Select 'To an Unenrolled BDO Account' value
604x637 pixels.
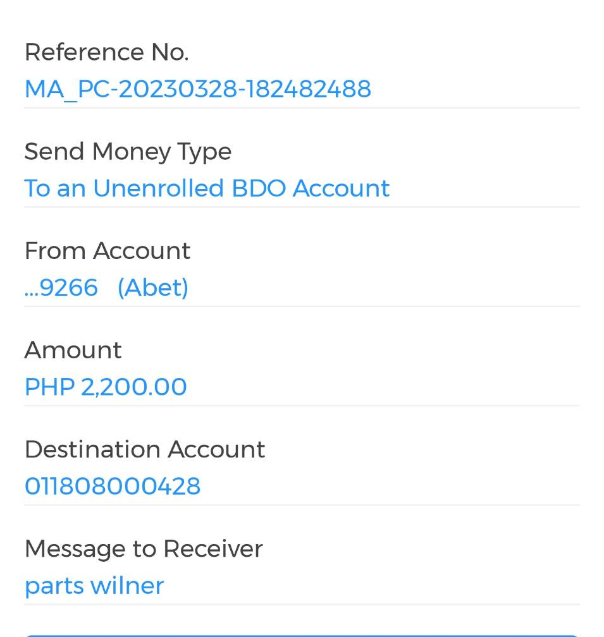coord(207,188)
